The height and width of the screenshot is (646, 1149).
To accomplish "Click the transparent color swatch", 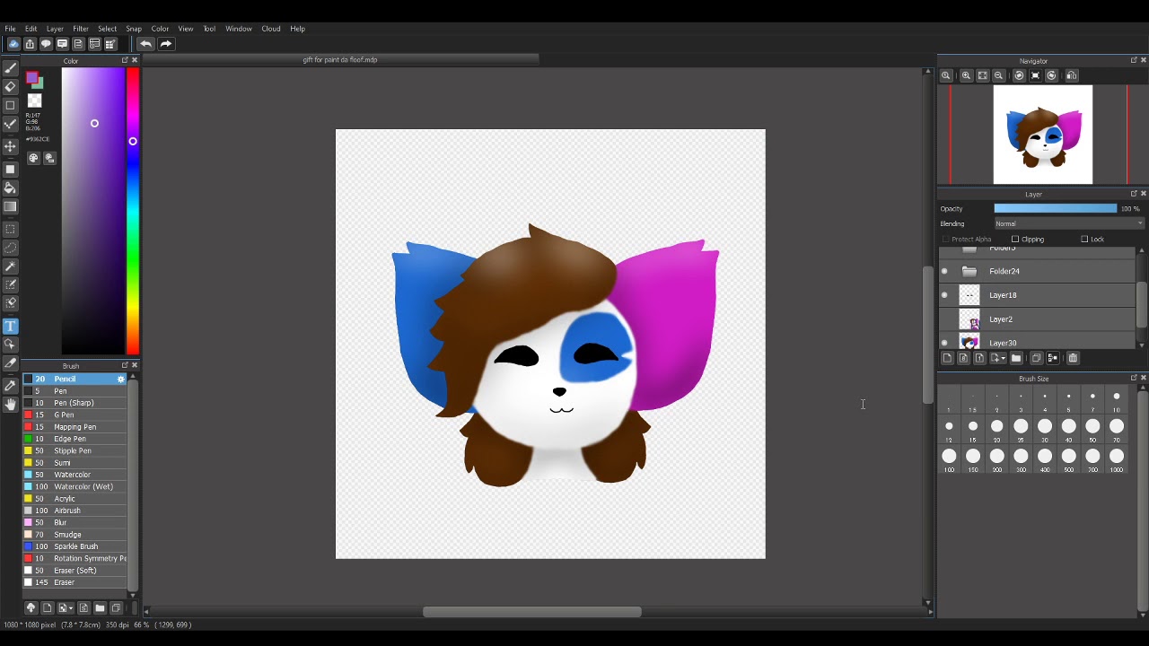I will 35,101.
